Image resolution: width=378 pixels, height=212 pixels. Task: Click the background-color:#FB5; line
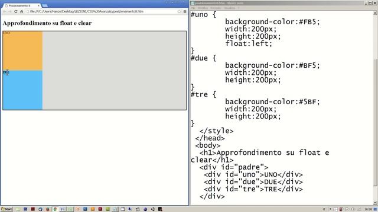tap(272, 22)
